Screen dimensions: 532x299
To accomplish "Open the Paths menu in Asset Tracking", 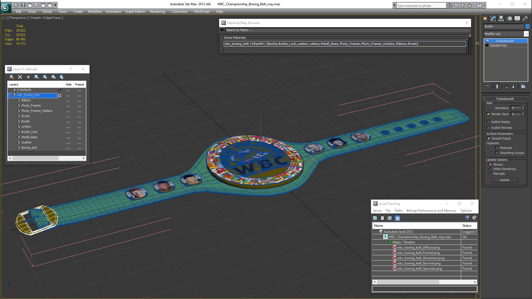I will (x=398, y=211).
